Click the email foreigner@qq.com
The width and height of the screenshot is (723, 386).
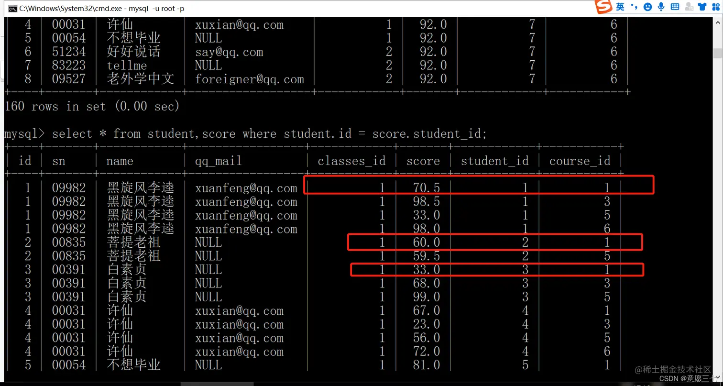pos(250,79)
